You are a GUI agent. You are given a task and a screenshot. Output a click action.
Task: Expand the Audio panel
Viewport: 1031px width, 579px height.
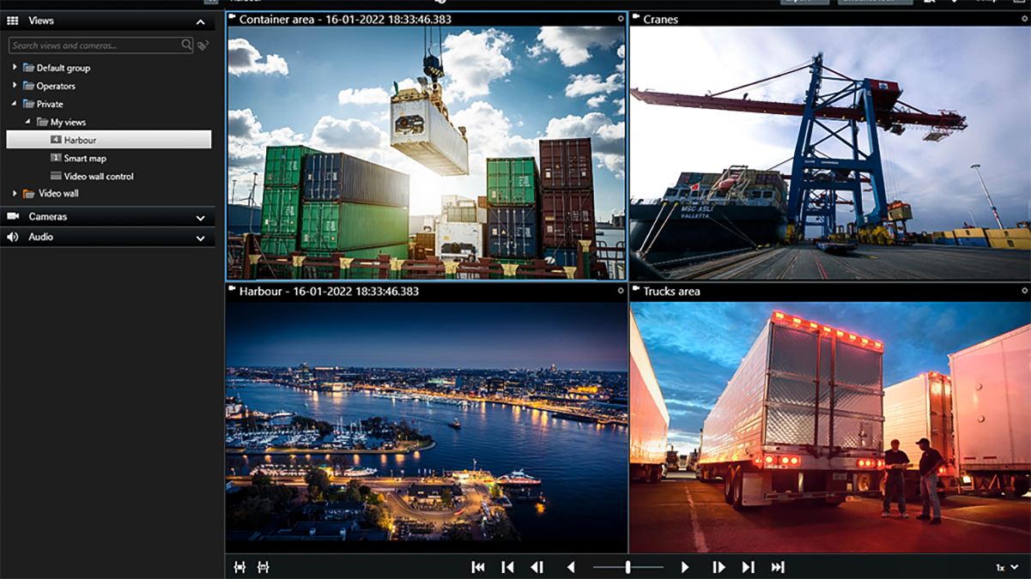pos(200,238)
